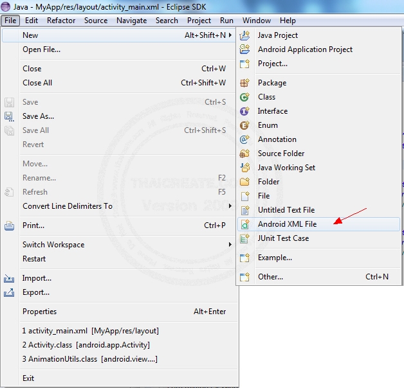
Task: Reopen recent file 2 Activity.class
Action: pos(119,345)
